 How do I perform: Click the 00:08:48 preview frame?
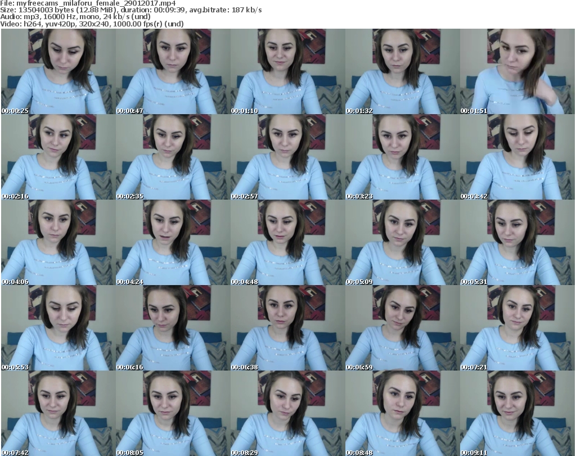[402, 413]
